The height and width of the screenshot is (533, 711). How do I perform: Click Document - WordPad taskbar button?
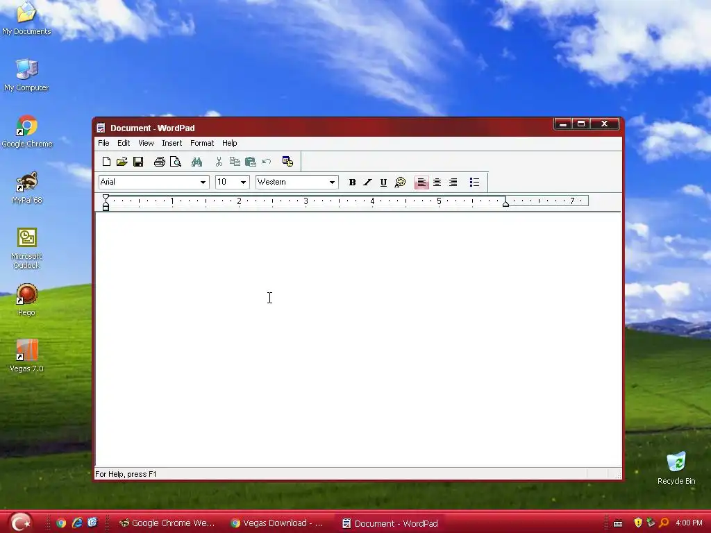pos(390,523)
